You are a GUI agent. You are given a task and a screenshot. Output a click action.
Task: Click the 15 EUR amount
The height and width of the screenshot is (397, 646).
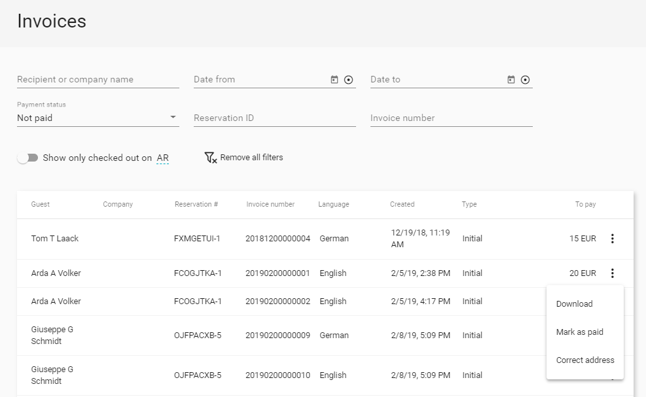click(x=583, y=239)
